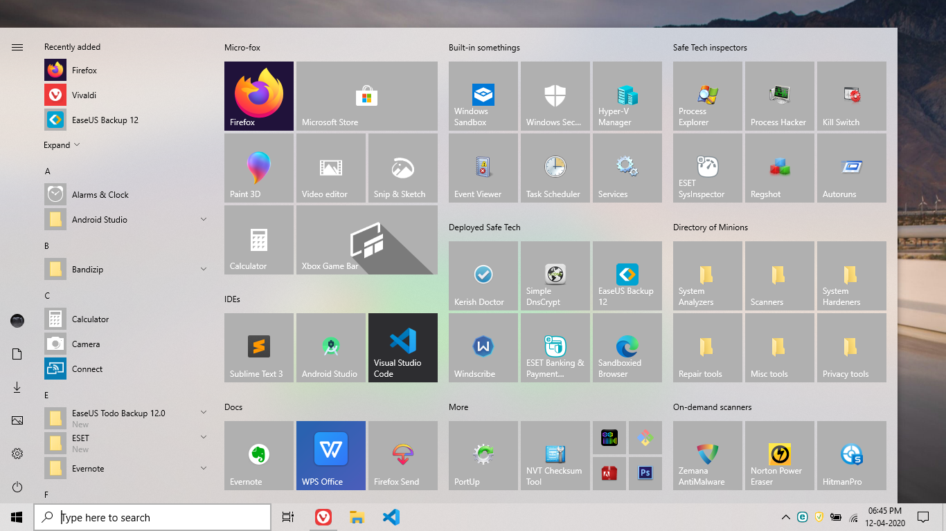The height and width of the screenshot is (531, 946).
Task: Open the Services tile
Action: (627, 168)
